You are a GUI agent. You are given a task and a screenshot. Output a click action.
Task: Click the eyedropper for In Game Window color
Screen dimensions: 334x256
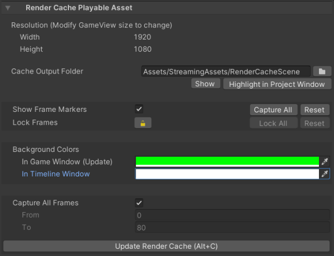coord(325,161)
